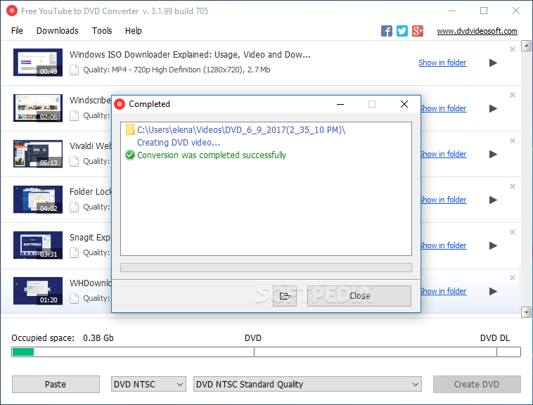Open the Tools menu

pyautogui.click(x=102, y=31)
